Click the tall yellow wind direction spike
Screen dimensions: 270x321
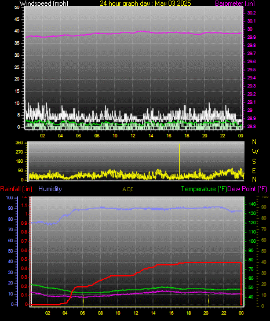tap(180, 160)
